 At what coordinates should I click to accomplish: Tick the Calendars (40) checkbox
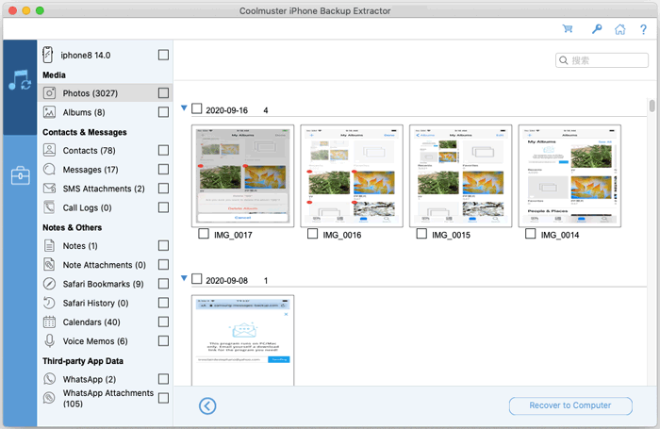(x=163, y=322)
